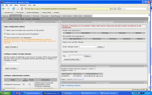Click the 'Enter webapp name' text field
Screen dimensions: 152x95
tap(88, 47)
